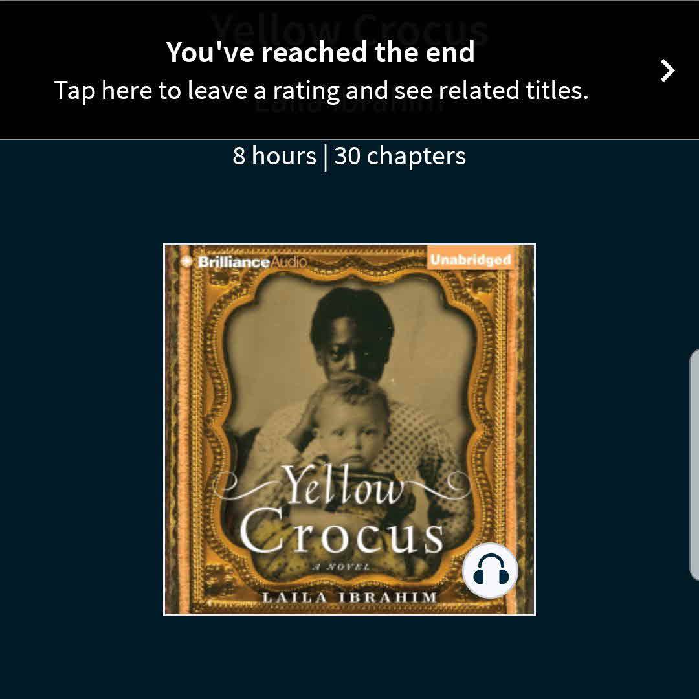This screenshot has width=699, height=699.
Task: Select the "30 chapters" label
Action: tap(400, 156)
